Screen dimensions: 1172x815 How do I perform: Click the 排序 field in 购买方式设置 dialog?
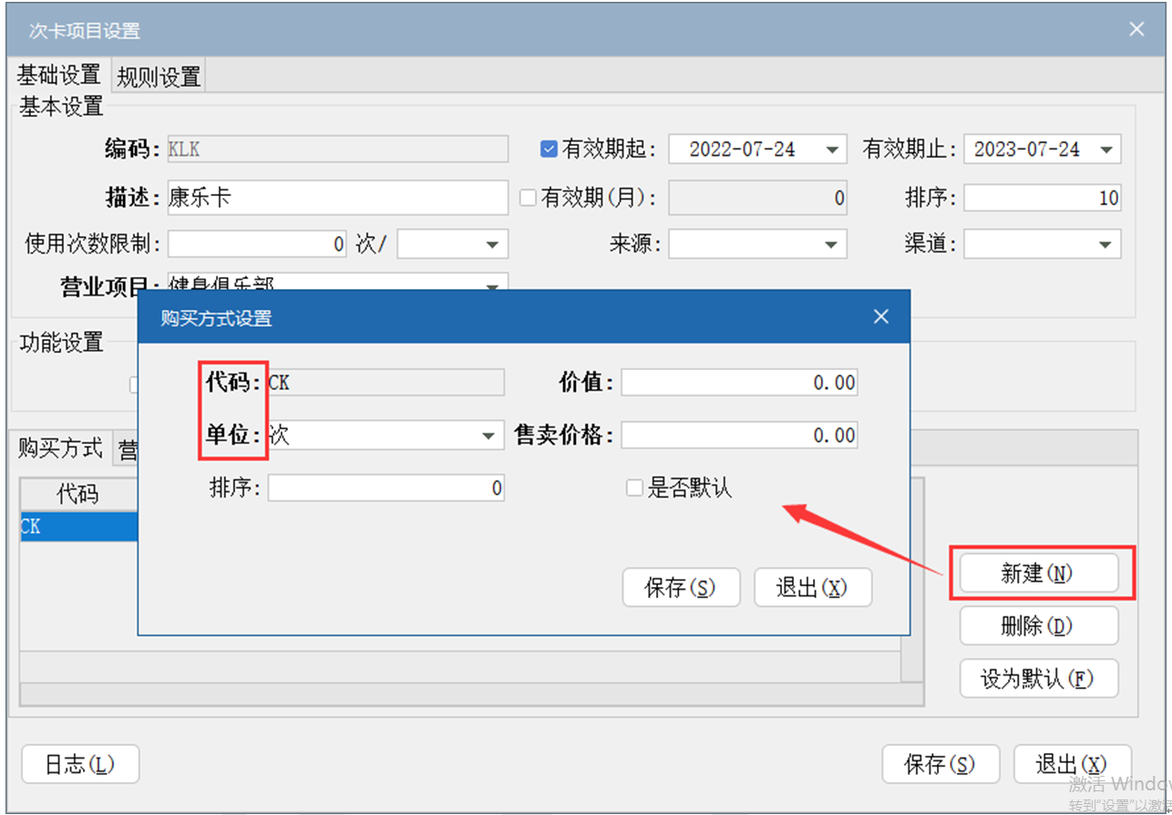coord(386,488)
